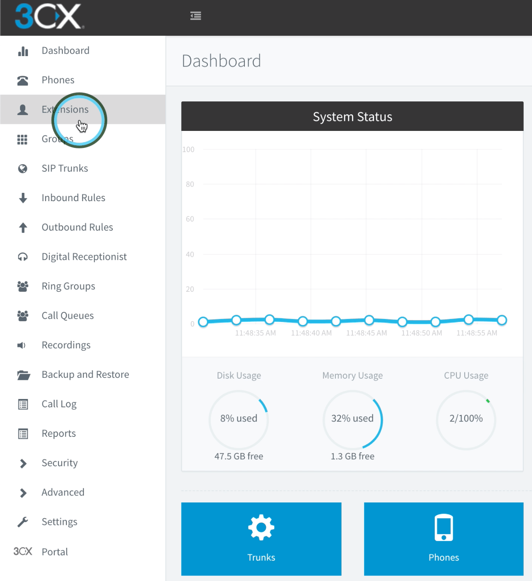Viewport: 532px width, 581px height.
Task: Click the Groups grid icon
Action: click(22, 140)
